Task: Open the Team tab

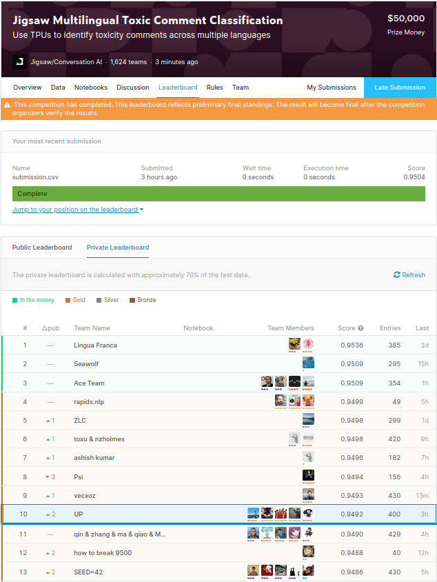Action: (241, 88)
